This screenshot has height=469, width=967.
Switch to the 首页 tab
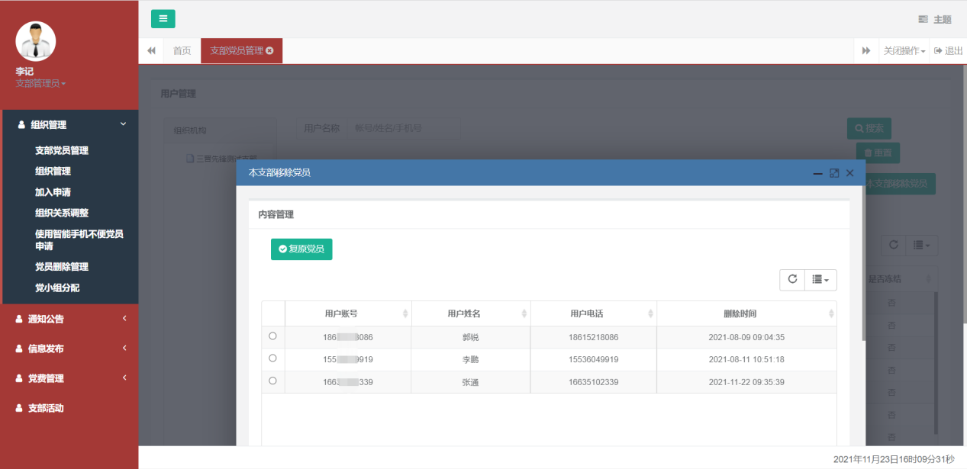pyautogui.click(x=182, y=51)
